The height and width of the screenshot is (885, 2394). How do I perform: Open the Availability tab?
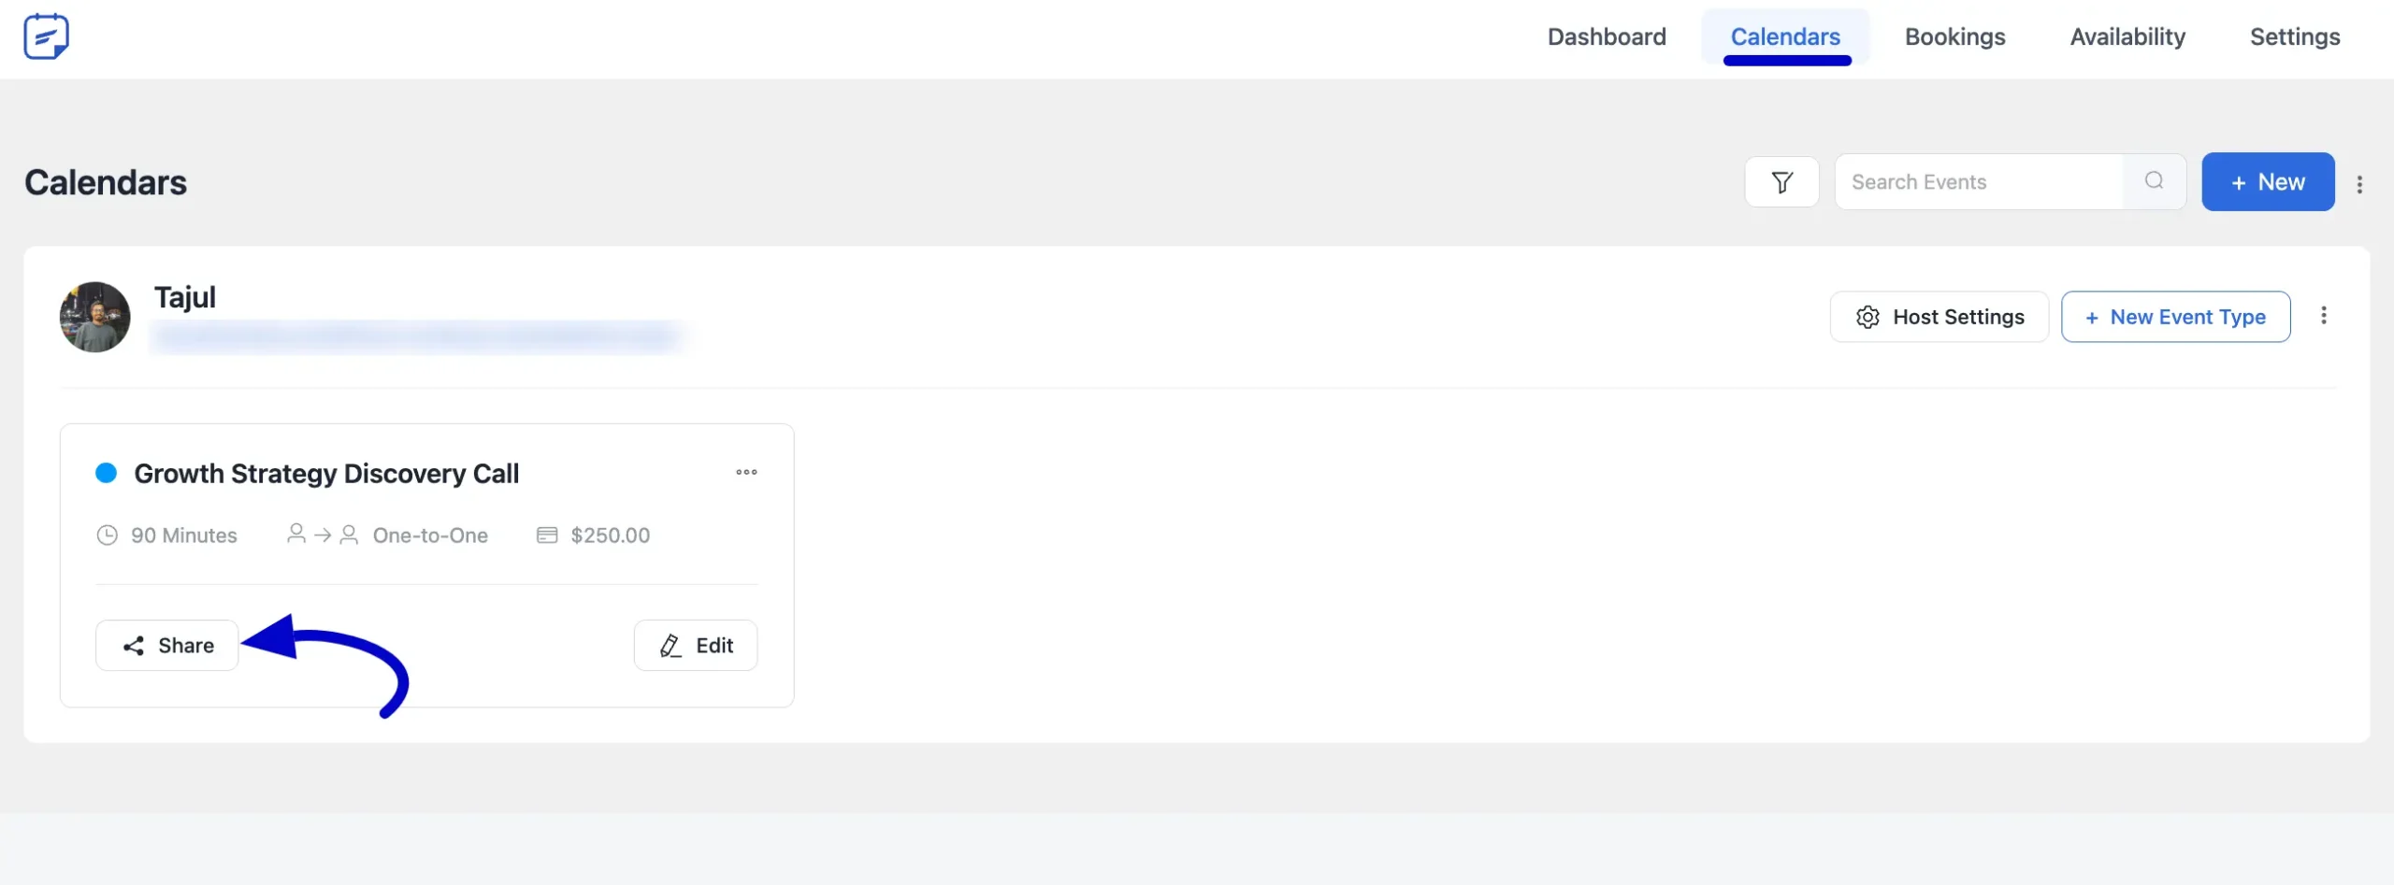[x=2127, y=36]
